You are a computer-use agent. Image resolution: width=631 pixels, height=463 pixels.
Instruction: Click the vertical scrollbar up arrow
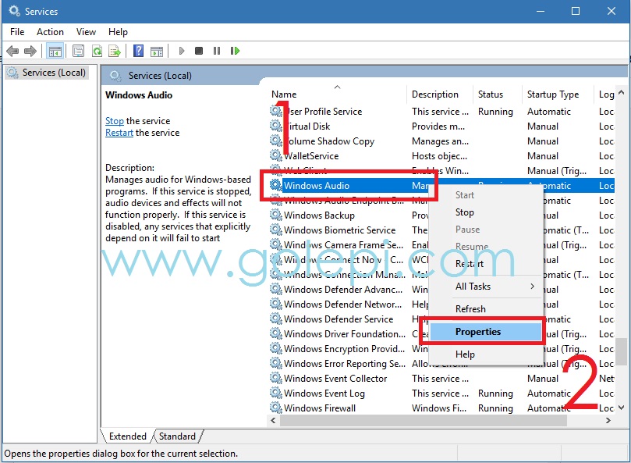point(622,93)
